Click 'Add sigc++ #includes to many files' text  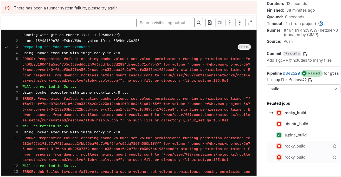click(299, 60)
